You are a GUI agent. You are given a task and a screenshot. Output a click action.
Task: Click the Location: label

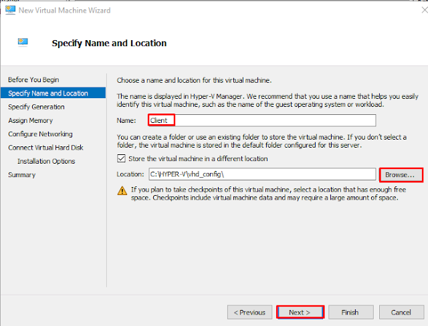pos(130,174)
